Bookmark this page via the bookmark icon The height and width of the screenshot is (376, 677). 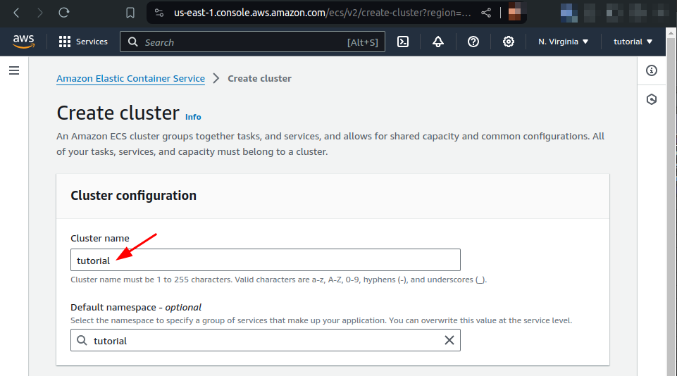point(130,13)
